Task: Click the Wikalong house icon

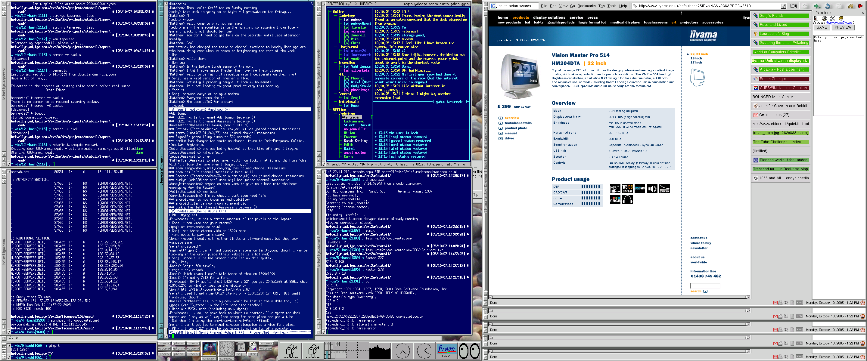Action: [816, 19]
